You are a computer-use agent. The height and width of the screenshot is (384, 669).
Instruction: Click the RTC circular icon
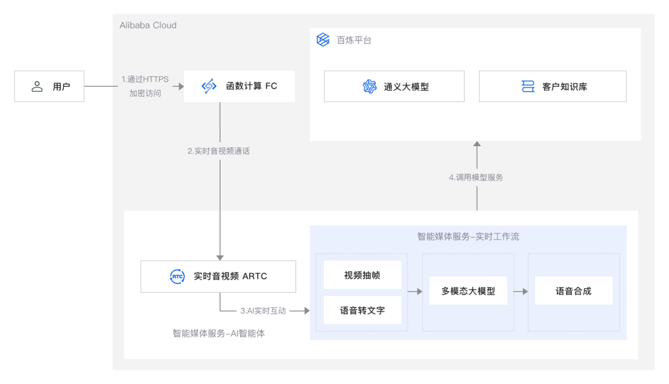tap(178, 276)
